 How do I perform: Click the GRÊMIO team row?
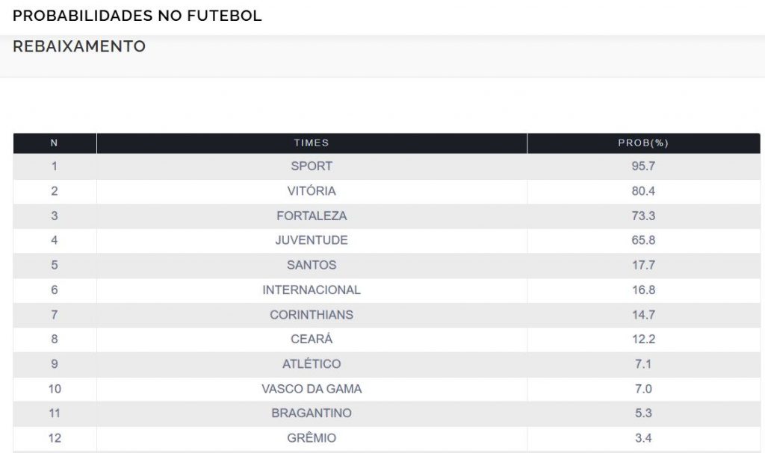[x=312, y=438]
